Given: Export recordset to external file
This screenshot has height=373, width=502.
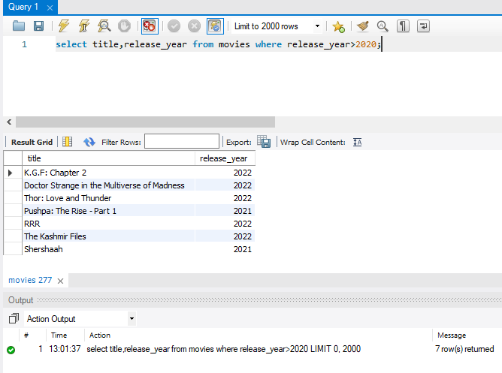Looking at the screenshot, I should 264,142.
